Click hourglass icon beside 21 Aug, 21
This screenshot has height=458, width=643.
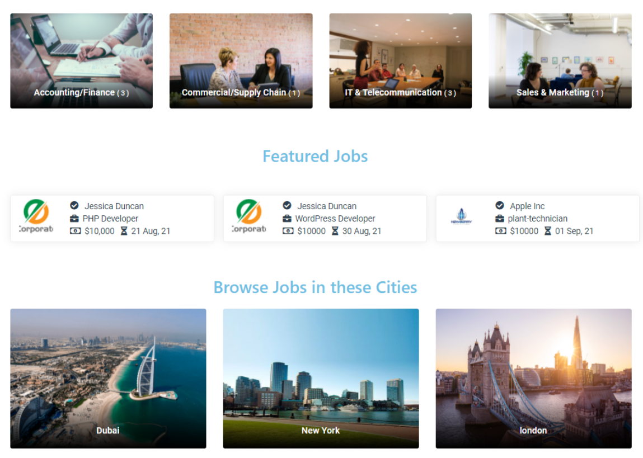124,231
